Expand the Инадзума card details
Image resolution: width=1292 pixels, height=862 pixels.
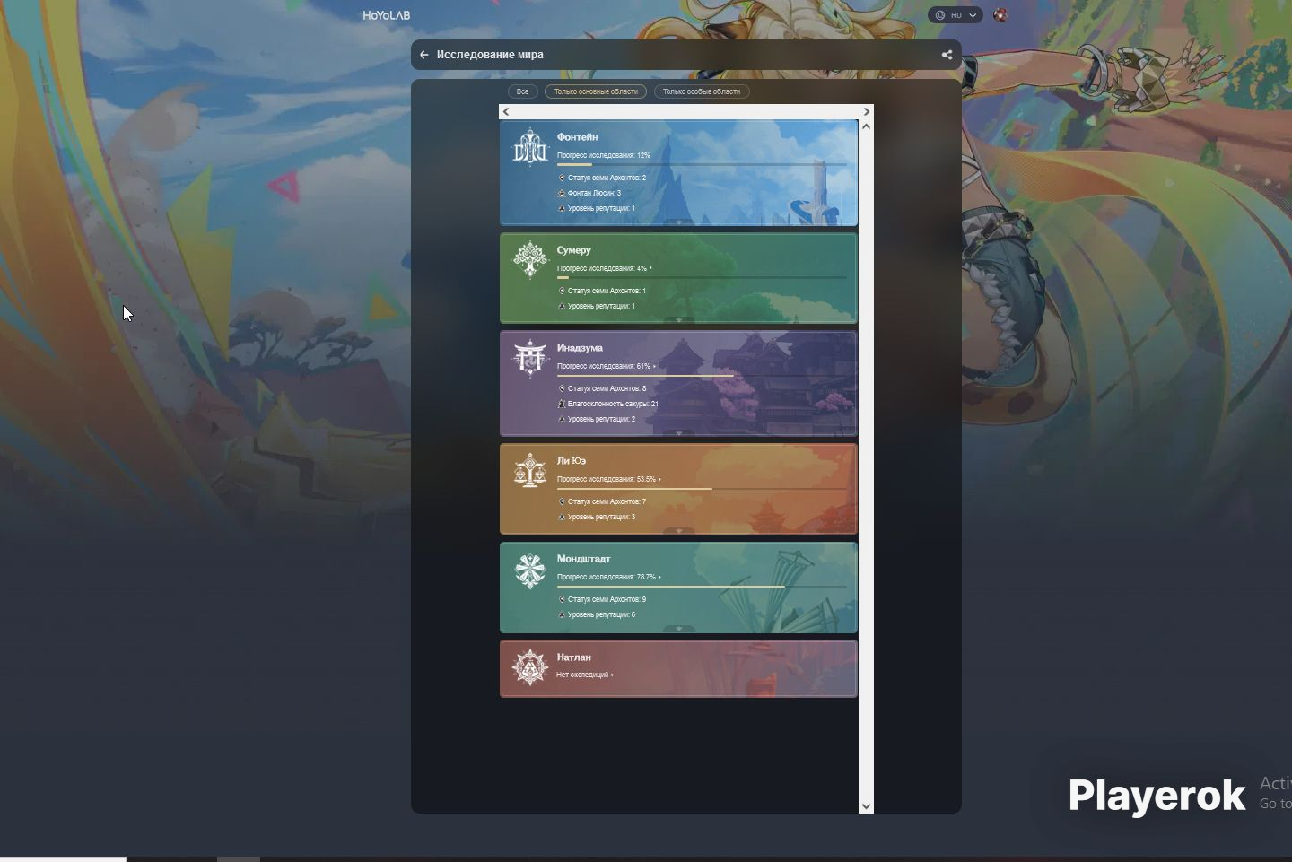tap(679, 432)
